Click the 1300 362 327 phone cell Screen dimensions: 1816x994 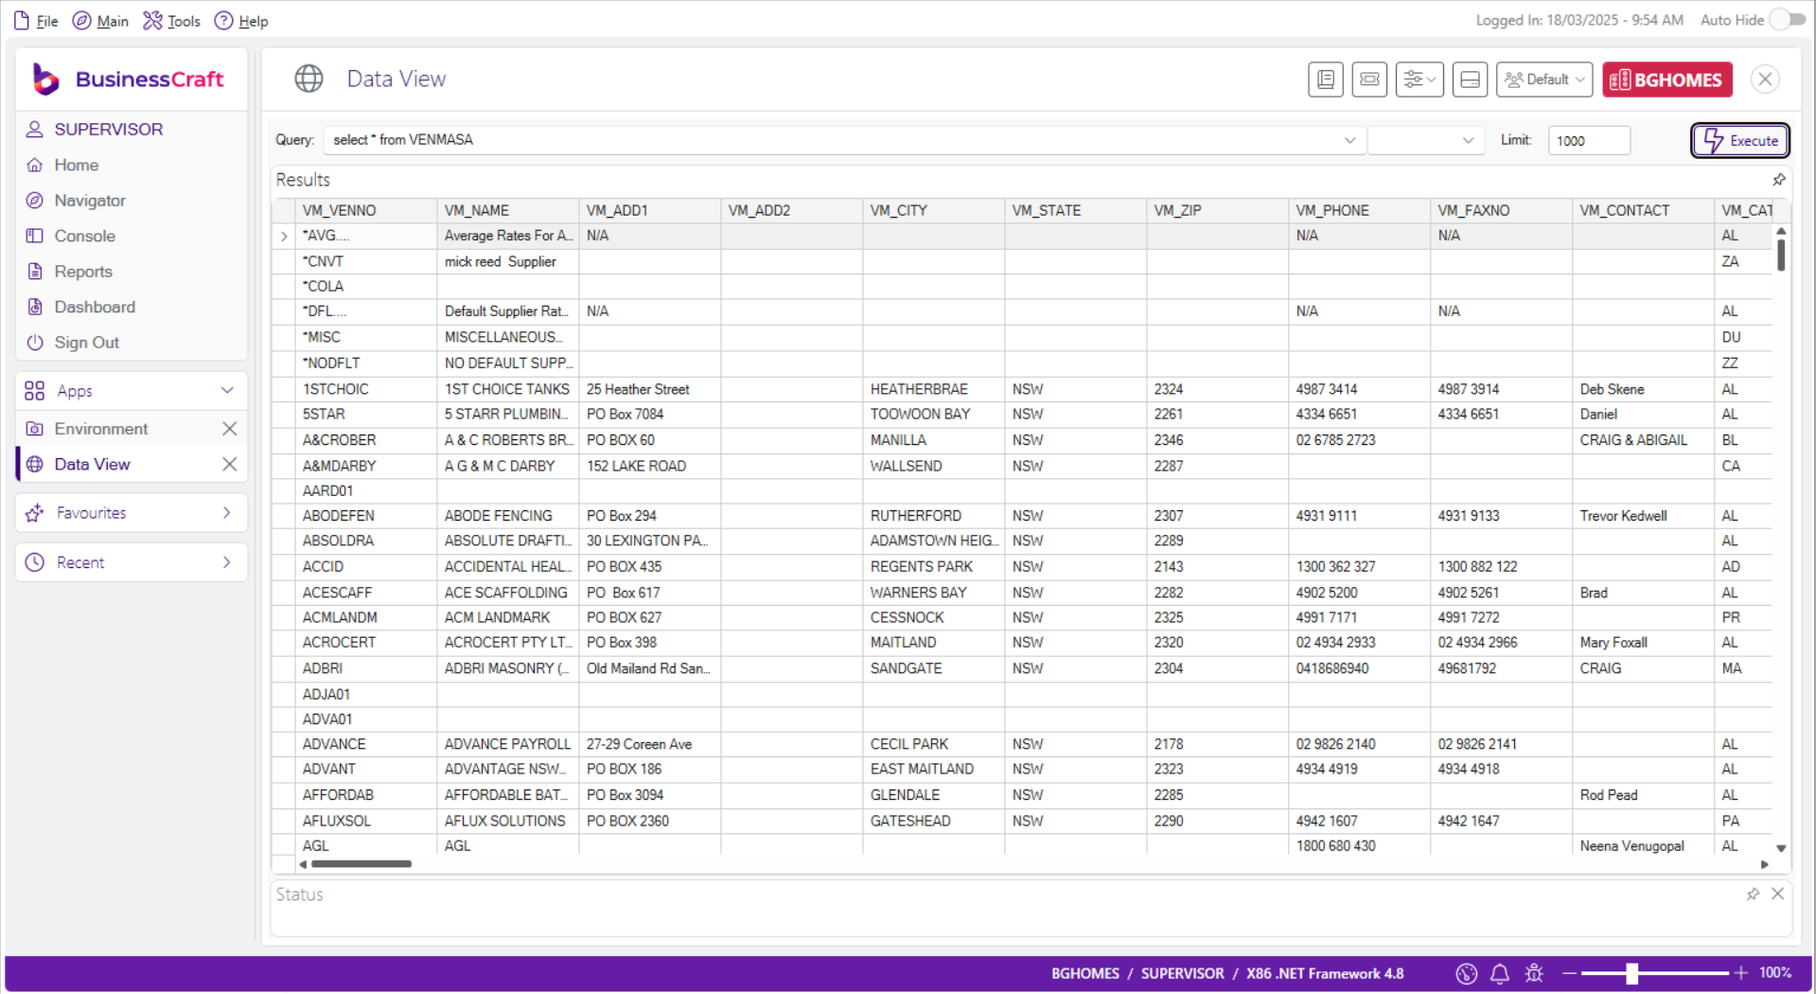pos(1359,566)
